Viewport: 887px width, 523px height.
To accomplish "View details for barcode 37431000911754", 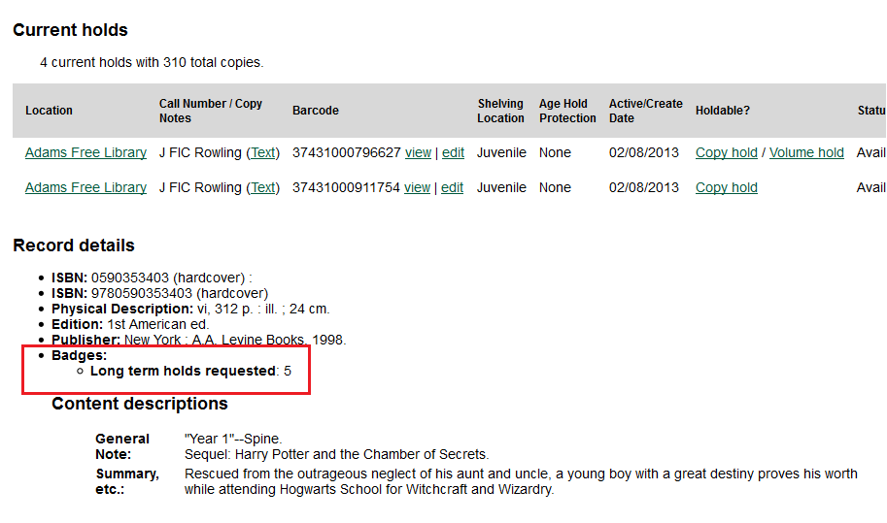I will 418,187.
